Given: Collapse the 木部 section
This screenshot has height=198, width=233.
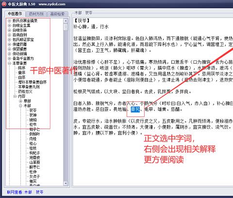Looking at the screenshot, I should tap(20, 106).
